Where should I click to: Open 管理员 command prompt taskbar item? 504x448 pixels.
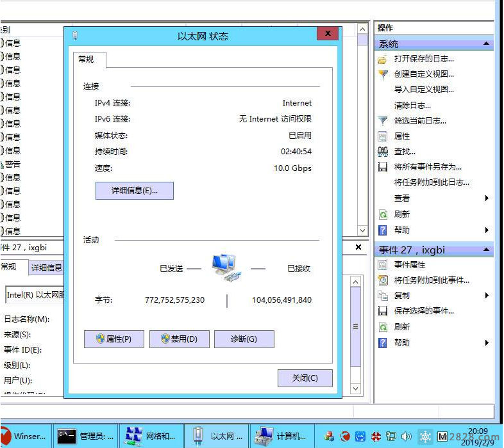coord(85,436)
